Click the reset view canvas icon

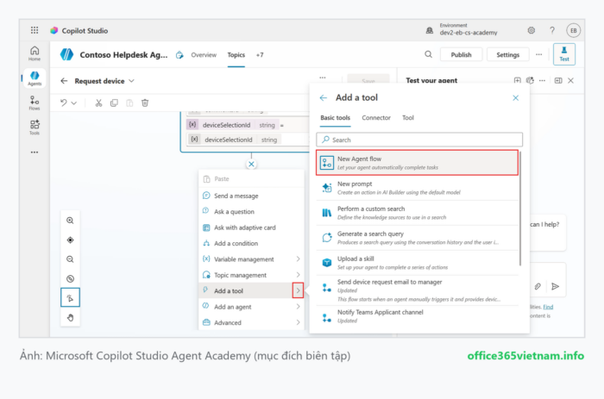pyautogui.click(x=70, y=278)
